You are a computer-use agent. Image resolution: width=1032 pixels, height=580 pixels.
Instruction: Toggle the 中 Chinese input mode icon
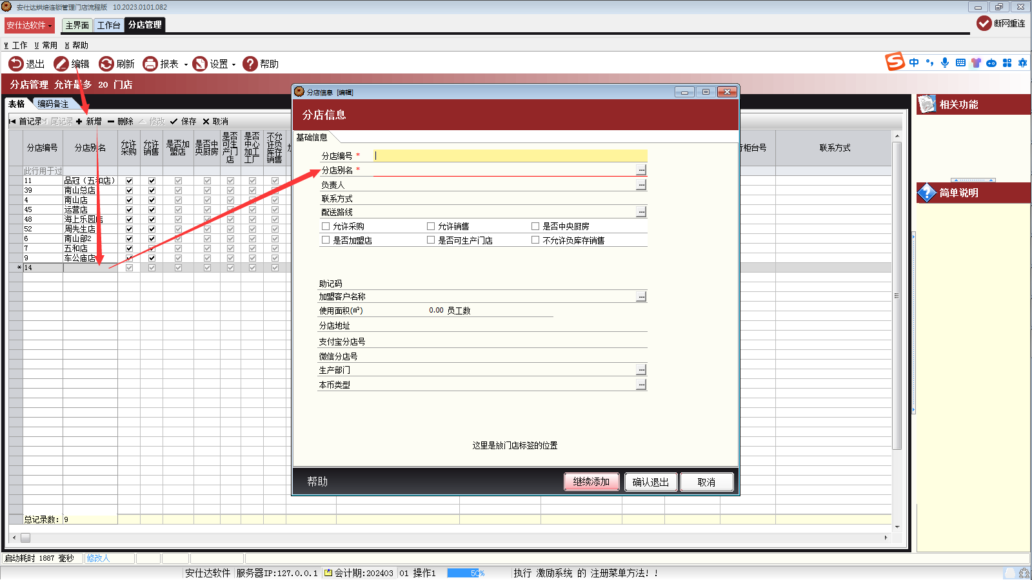(914, 63)
